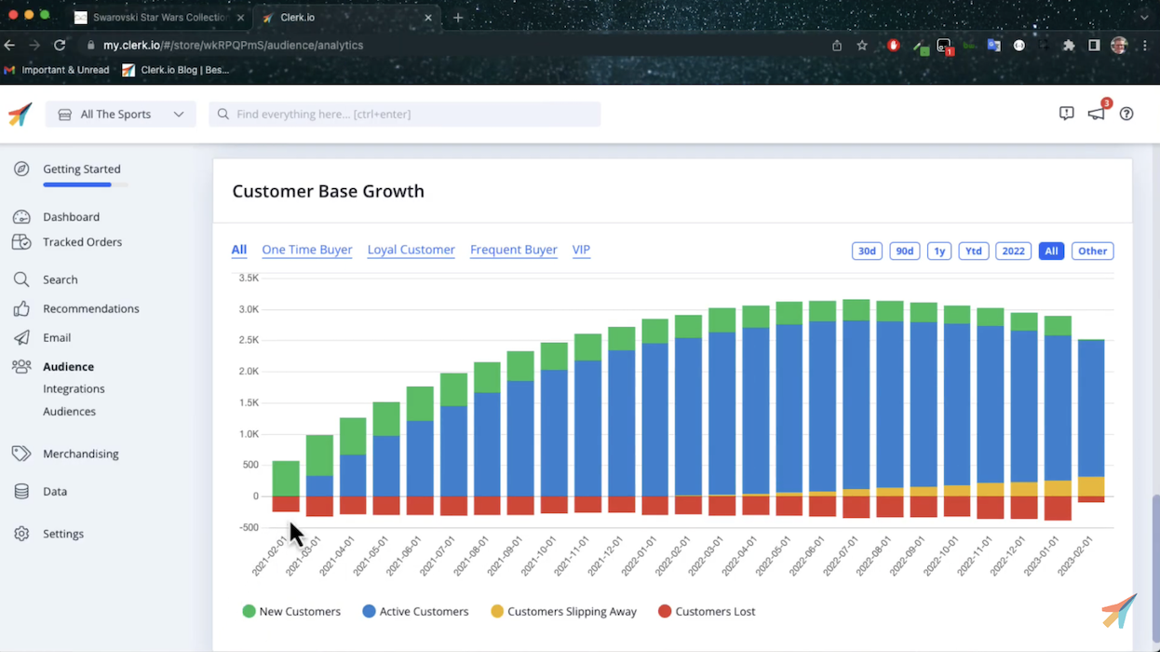The image size is (1160, 652).
Task: Switch to Loyal Customer segment
Action: coord(411,250)
